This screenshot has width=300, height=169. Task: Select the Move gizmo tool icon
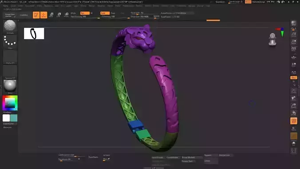pos(51,15)
